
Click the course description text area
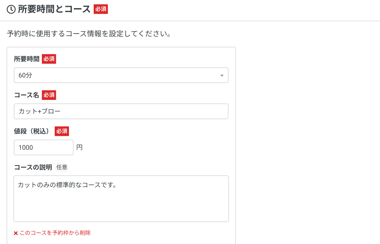click(x=121, y=198)
